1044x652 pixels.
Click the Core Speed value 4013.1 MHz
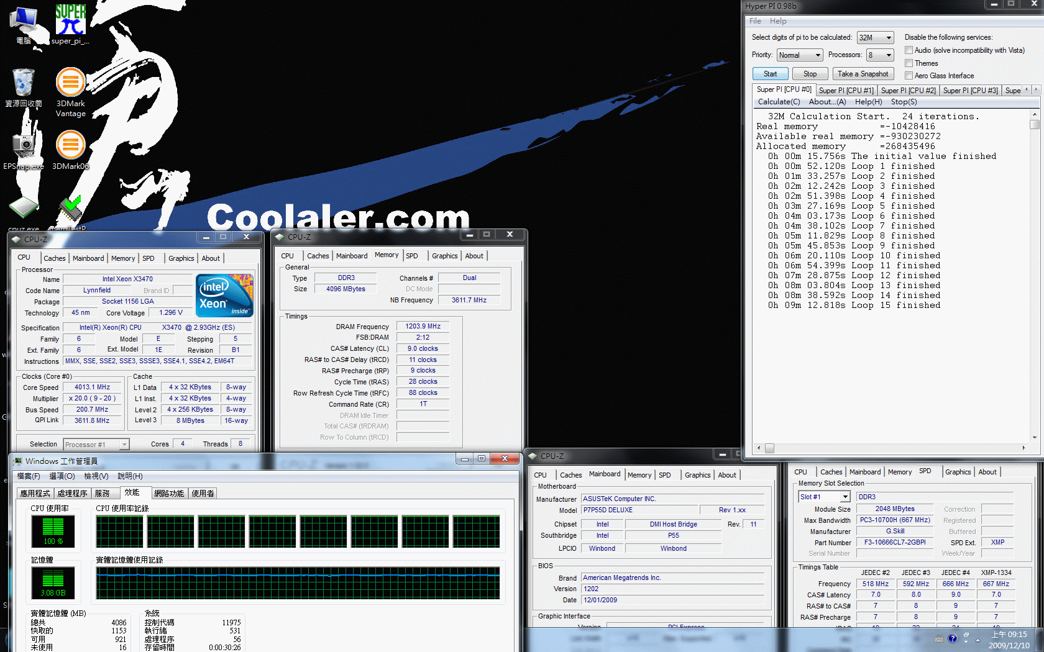click(x=93, y=387)
